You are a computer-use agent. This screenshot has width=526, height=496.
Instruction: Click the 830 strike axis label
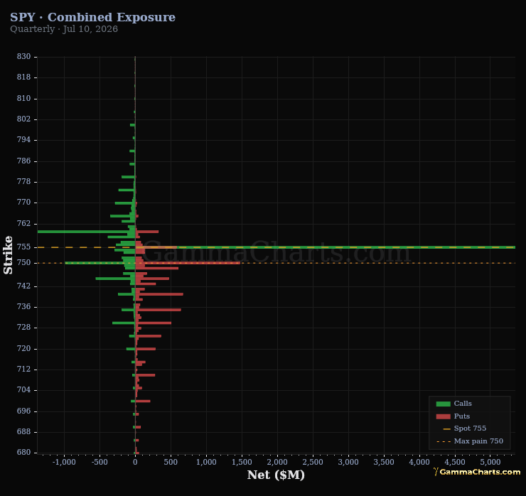coord(23,57)
